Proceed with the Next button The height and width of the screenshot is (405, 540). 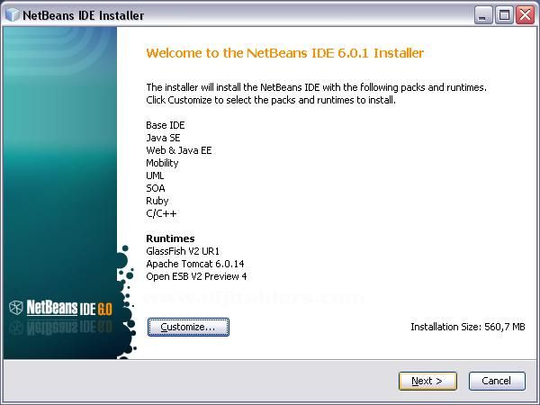(427, 381)
